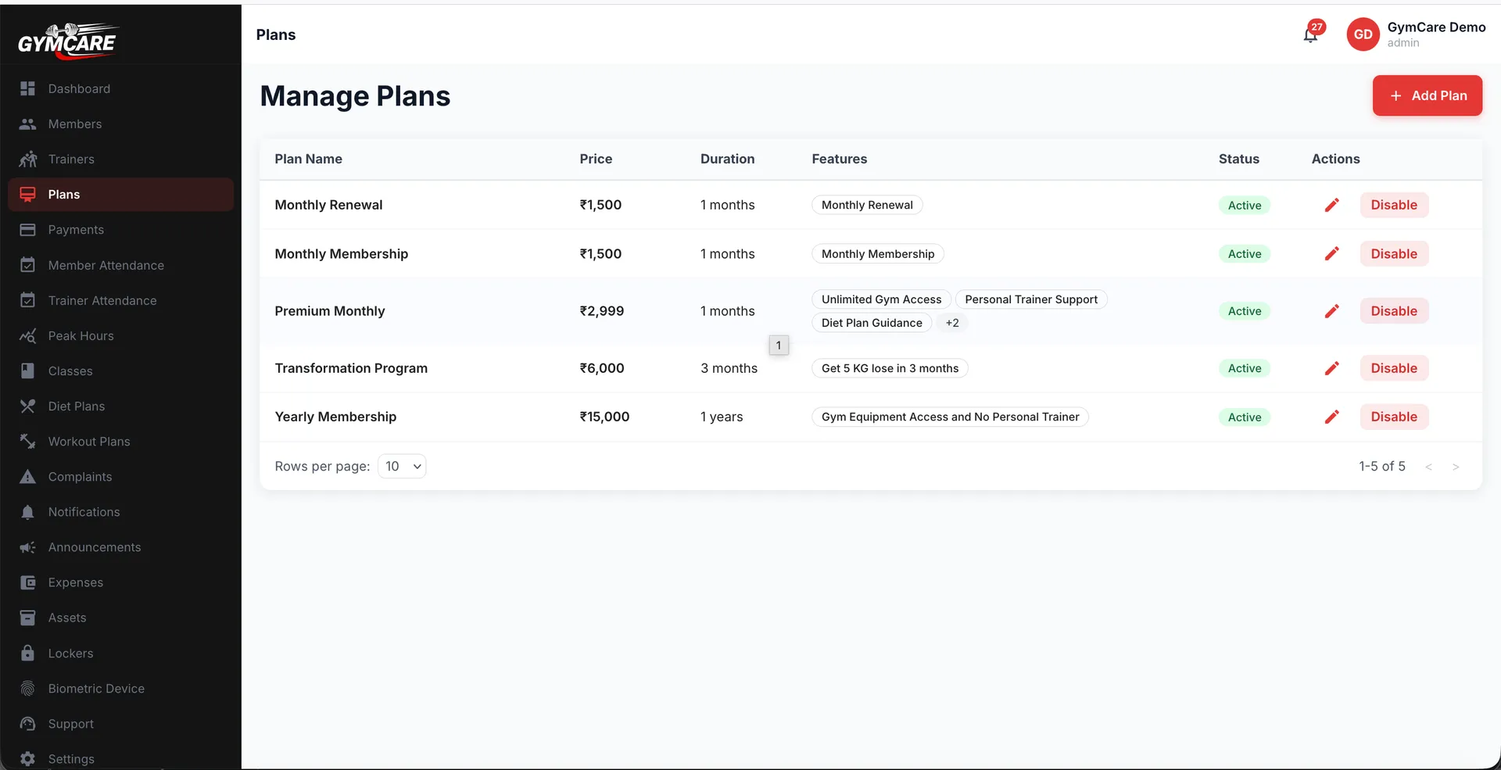
Task: Click the GD user avatar
Action: coord(1363,34)
